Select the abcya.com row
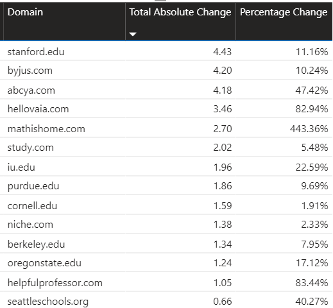The image size is (333, 308). pos(166,90)
